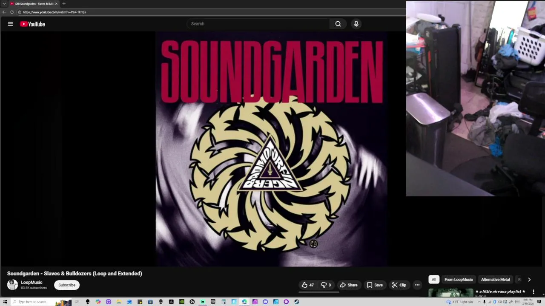This screenshot has height=306, width=545.
Task: Go back with the browser back arrow
Action: click(4, 12)
